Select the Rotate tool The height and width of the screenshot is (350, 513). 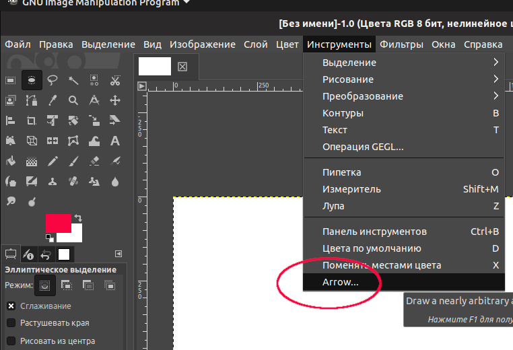[73, 120]
